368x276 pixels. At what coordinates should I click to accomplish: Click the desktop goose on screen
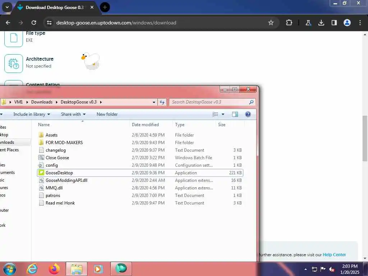91,60
